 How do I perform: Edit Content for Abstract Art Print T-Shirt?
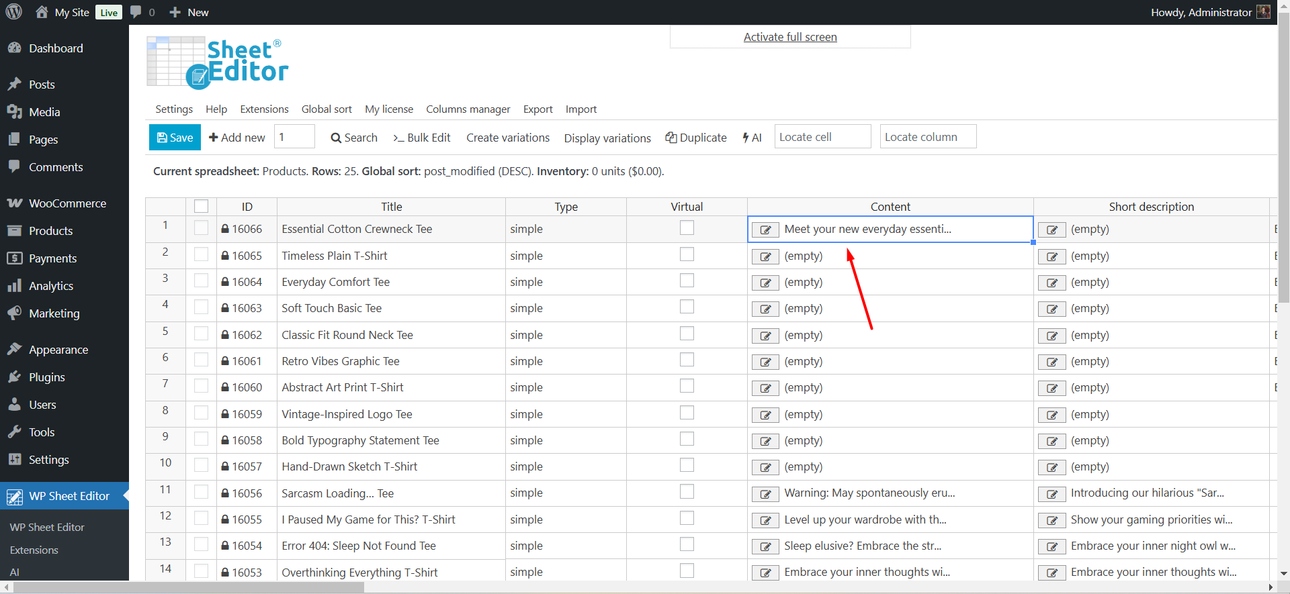(765, 388)
